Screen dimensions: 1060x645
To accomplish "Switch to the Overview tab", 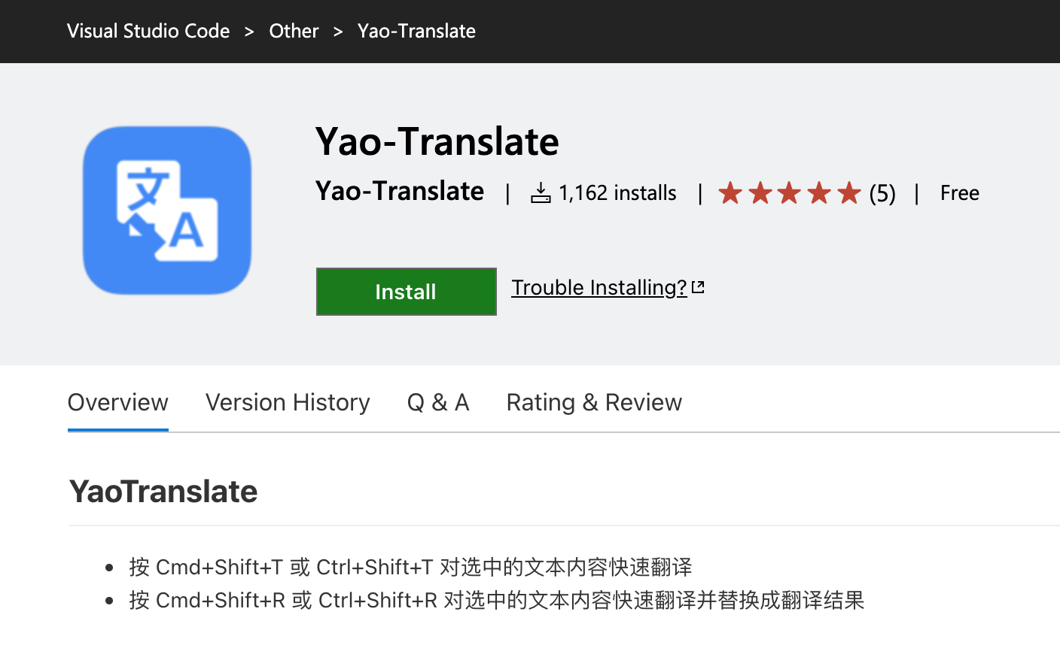I will [x=118, y=402].
